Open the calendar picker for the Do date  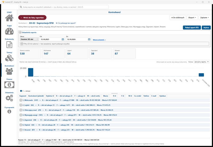point(89,39)
